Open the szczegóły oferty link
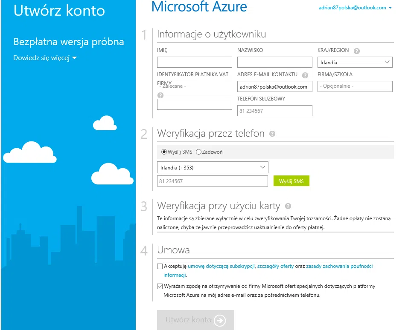Screen dimensions: 411x330 [275, 266]
